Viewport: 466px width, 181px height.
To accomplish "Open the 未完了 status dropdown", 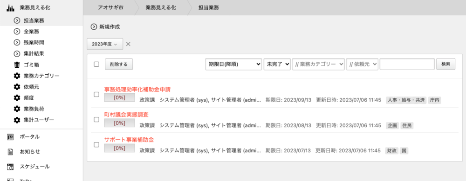I will (x=277, y=64).
